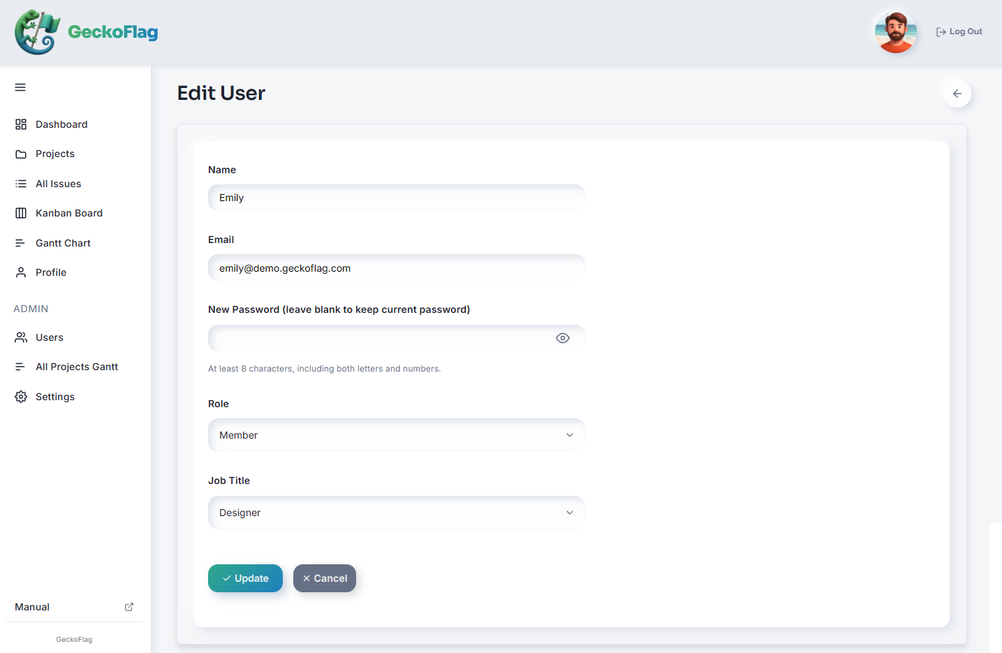Click the GeckoFlag footer text in the sidebar
The height and width of the screenshot is (653, 1002).
(74, 640)
